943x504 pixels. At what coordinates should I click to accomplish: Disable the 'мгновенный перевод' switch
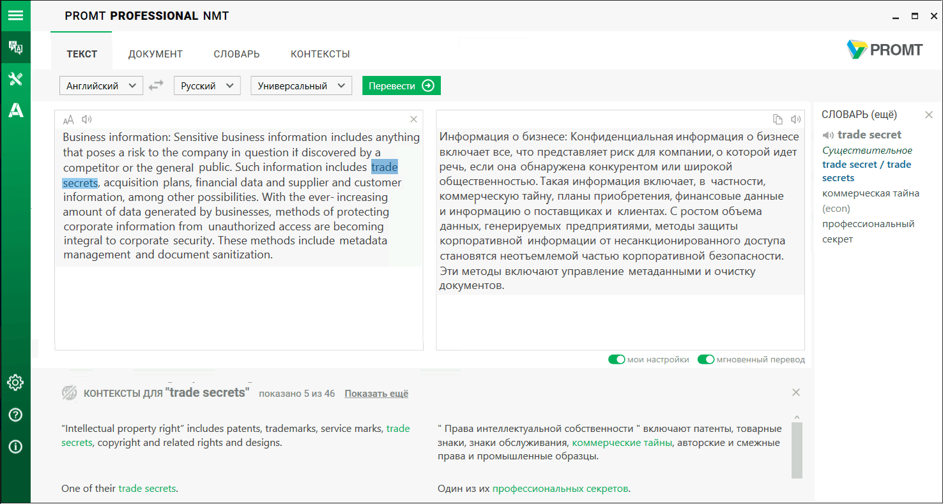click(x=705, y=360)
